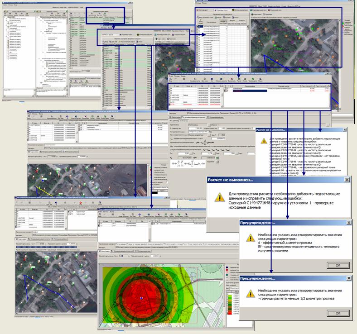357x334 pixels.
Task: Click the warning icon in the scenario check message
Action: click(x=220, y=197)
